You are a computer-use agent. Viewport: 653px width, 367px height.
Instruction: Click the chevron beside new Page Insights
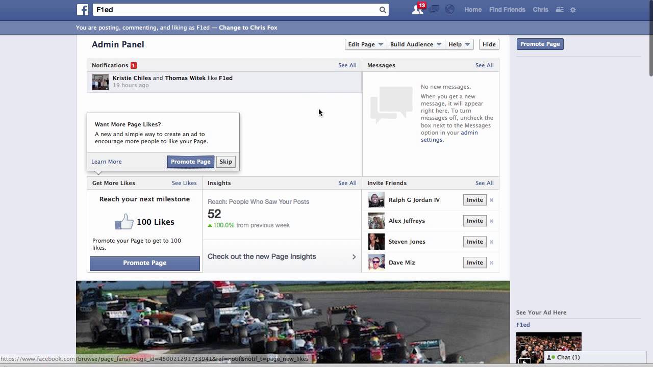tap(354, 256)
